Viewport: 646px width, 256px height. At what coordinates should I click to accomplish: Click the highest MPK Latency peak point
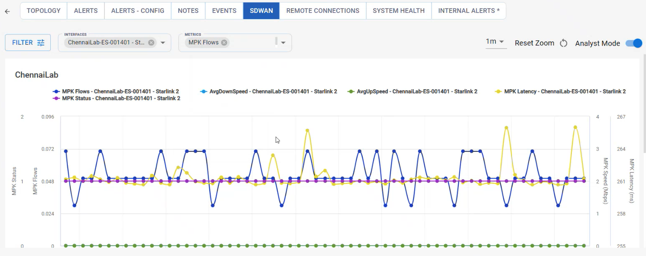click(575, 127)
